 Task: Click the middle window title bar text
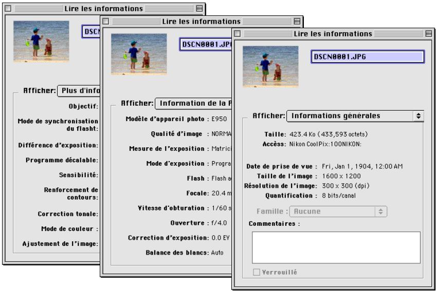(202, 22)
